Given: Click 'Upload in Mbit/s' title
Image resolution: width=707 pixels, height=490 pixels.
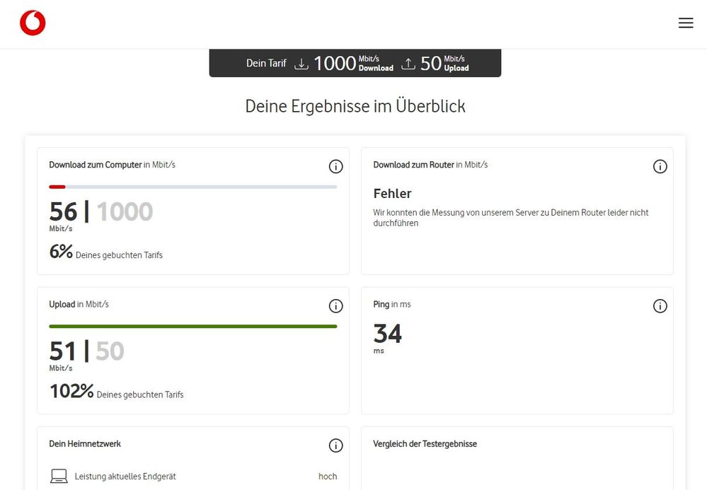Looking at the screenshot, I should 79,305.
